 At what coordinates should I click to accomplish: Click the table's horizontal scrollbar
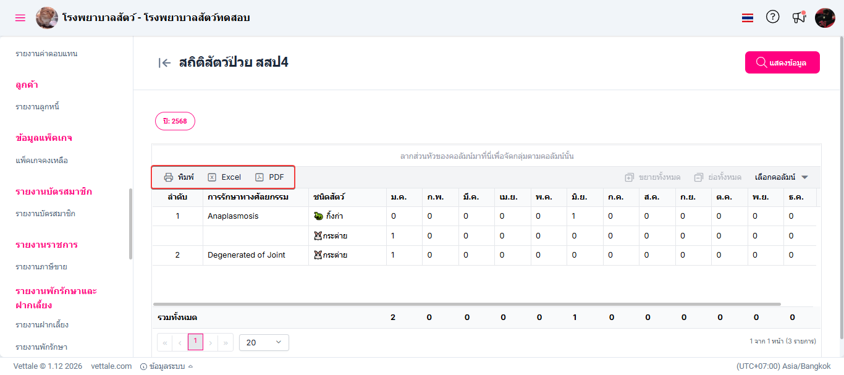466,305
